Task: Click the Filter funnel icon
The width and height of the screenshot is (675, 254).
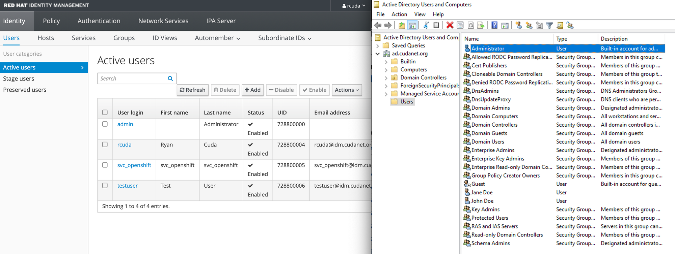Action: pos(549,25)
